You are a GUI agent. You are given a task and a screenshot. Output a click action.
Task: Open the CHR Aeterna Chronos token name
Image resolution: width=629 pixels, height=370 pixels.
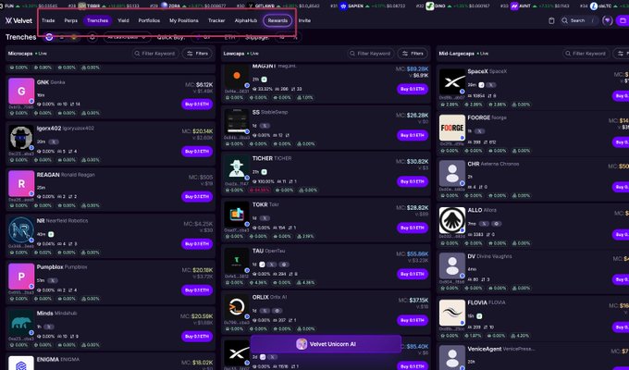click(493, 164)
